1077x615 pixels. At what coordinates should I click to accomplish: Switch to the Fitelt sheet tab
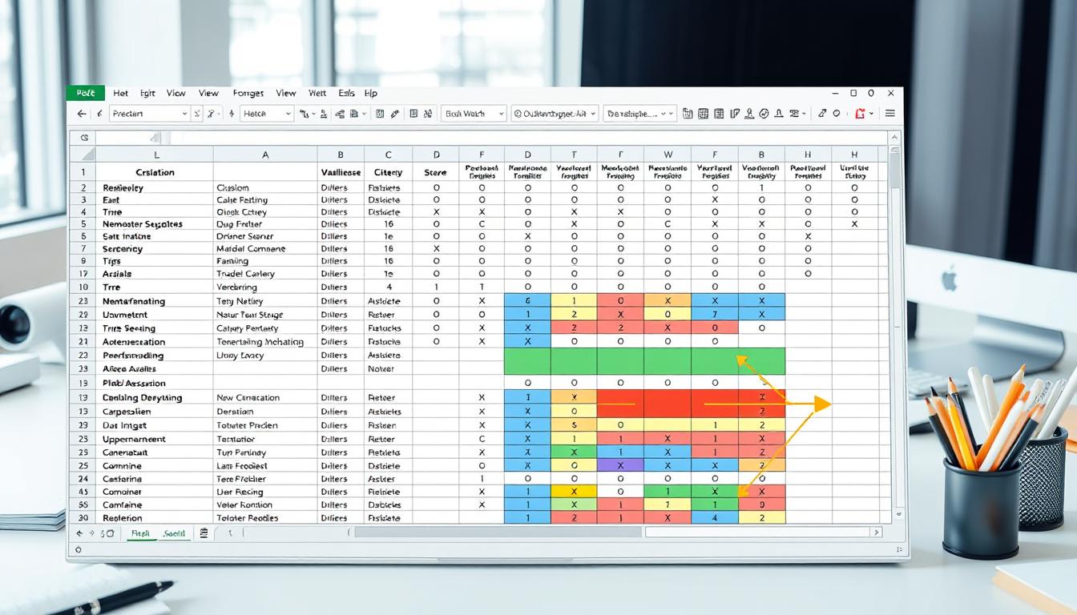click(x=140, y=533)
